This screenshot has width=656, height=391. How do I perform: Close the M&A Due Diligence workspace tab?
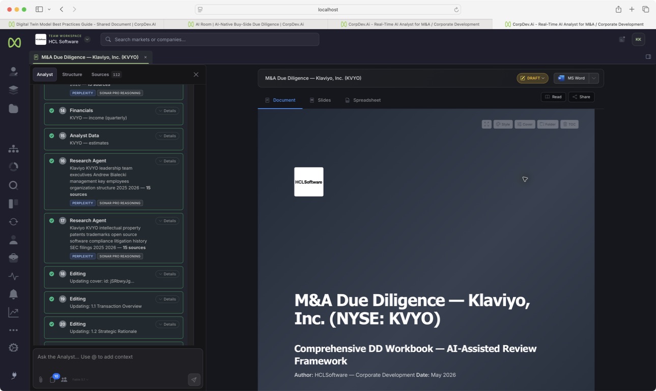[146, 57]
